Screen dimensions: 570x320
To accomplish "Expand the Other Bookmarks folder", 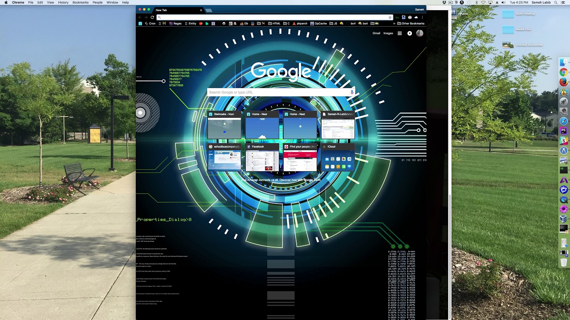I will (x=411, y=24).
